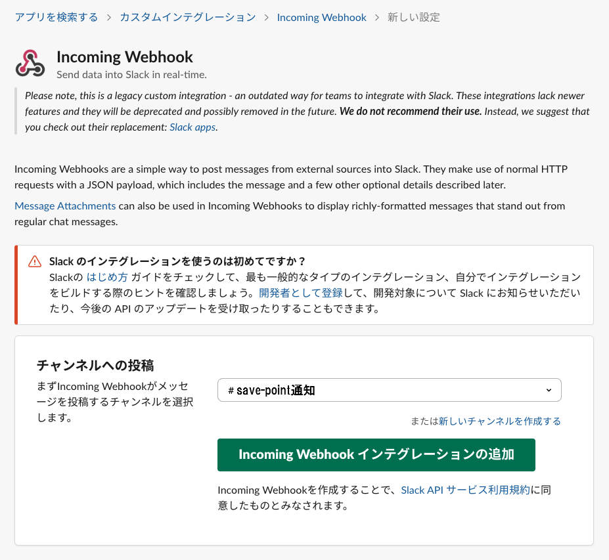Open the はじめ方 guide link

pos(107,277)
